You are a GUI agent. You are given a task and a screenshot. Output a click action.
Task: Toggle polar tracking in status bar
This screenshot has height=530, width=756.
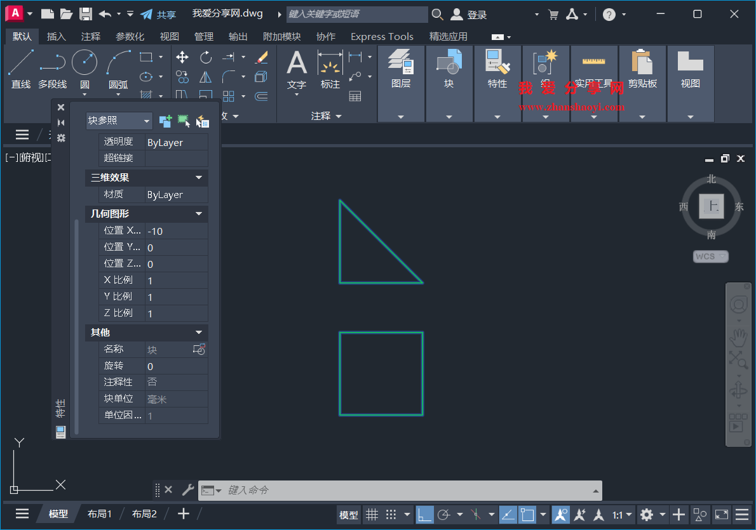point(443,515)
